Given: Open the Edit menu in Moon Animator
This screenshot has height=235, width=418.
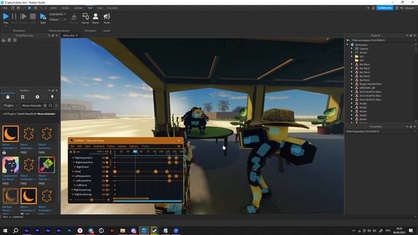Looking at the screenshot, I should pos(80,146).
